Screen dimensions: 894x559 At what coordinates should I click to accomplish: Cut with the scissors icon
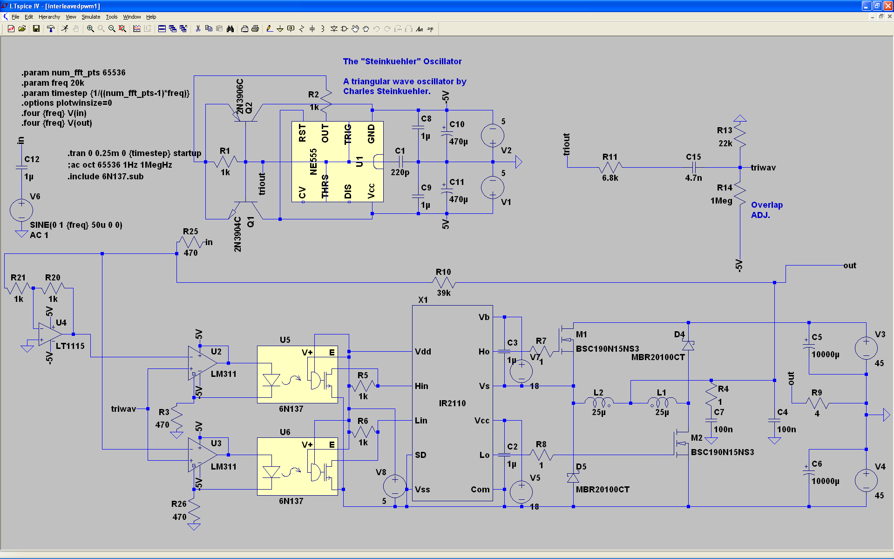pos(198,29)
